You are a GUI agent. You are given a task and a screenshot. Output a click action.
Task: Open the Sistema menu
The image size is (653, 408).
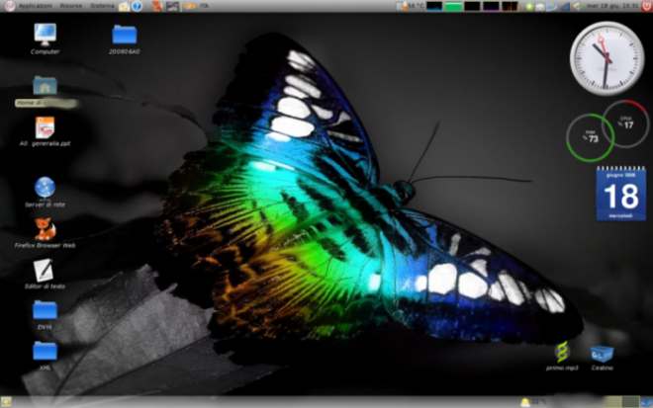click(x=102, y=6)
